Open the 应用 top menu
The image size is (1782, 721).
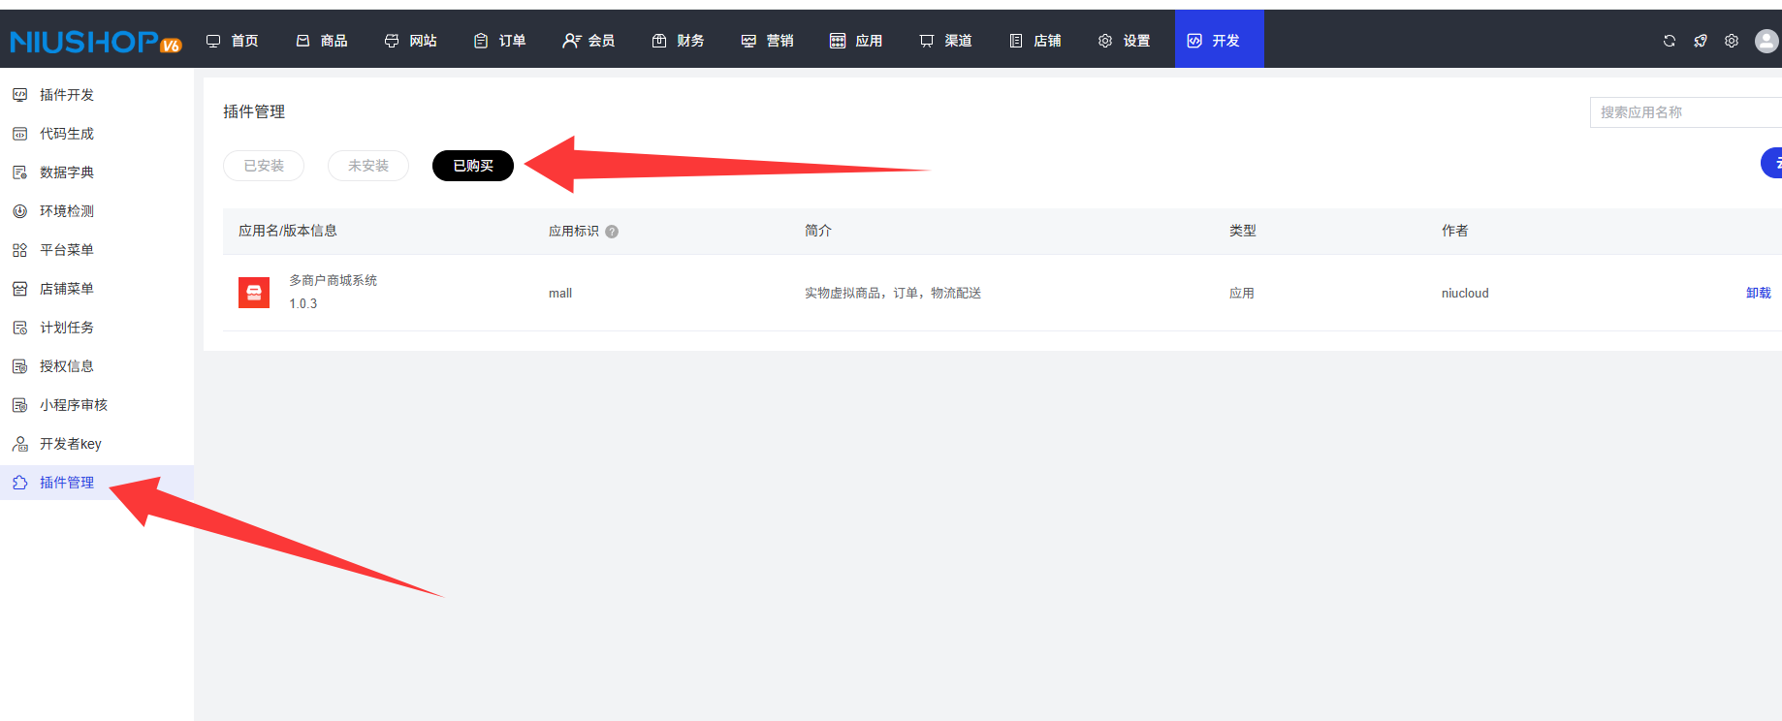[x=857, y=41]
